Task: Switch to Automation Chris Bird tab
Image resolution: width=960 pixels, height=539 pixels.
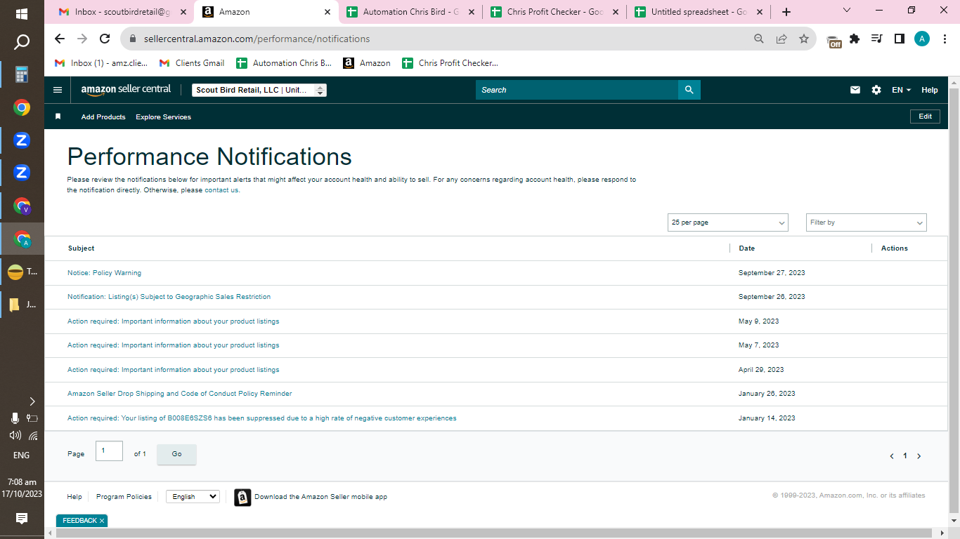Action: (410, 12)
